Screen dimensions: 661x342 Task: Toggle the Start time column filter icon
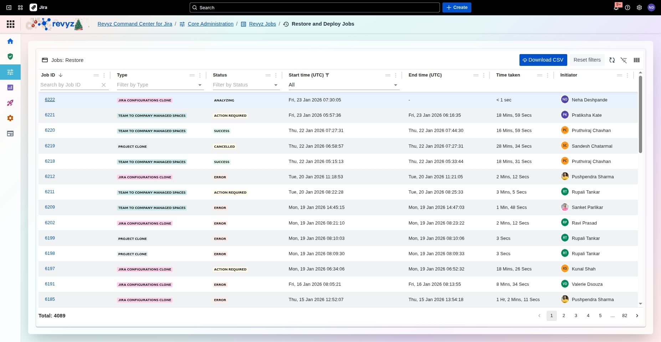327,75
